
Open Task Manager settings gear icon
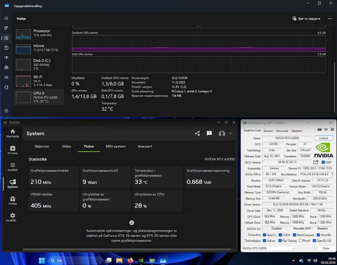point(6,111)
